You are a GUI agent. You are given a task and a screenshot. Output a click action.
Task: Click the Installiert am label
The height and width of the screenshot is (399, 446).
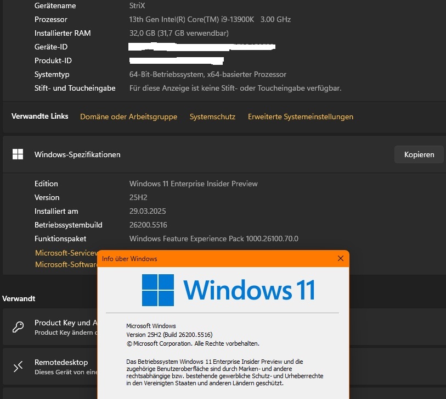(57, 211)
